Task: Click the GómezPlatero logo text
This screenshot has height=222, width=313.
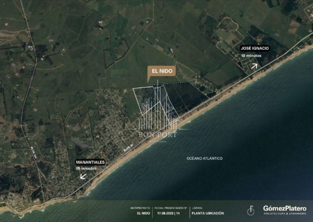Action: pyautogui.click(x=285, y=208)
